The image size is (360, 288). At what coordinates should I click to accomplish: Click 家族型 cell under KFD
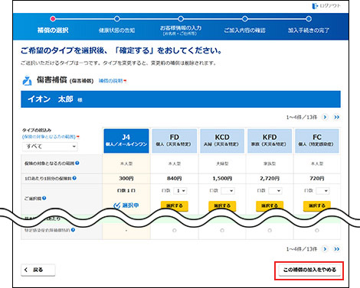(x=270, y=163)
